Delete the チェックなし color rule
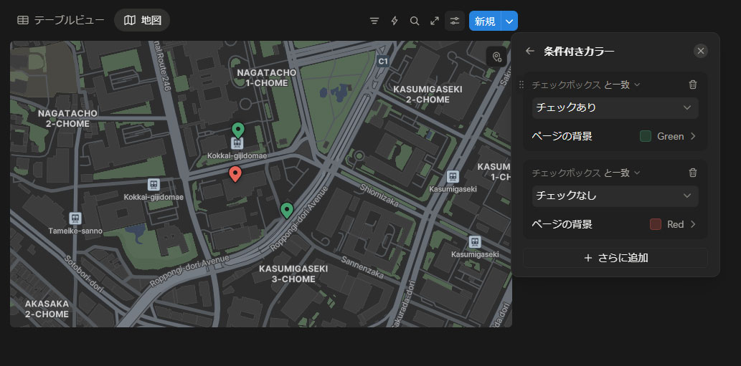741x366 pixels. [692, 173]
